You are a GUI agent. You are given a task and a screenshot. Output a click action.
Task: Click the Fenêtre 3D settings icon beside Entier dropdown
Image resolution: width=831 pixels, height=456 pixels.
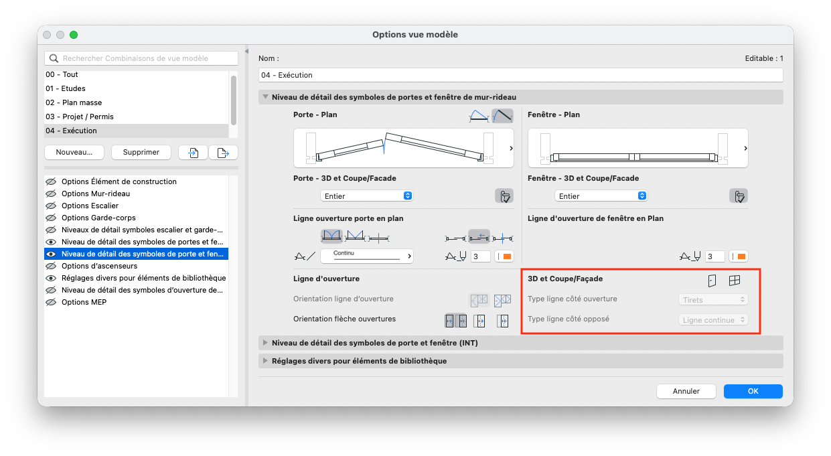[739, 196]
